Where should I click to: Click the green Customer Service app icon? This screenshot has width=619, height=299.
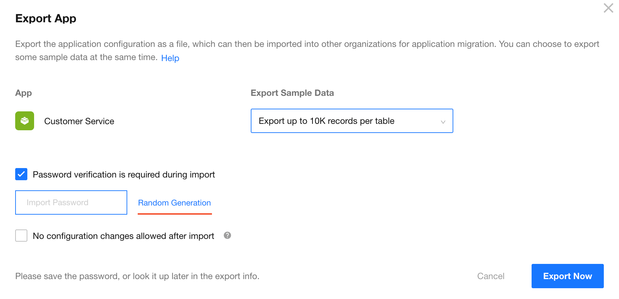pyautogui.click(x=25, y=121)
